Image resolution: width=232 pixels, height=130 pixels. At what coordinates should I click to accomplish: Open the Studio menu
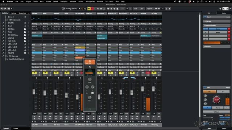pyautogui.click(x=80, y=1)
